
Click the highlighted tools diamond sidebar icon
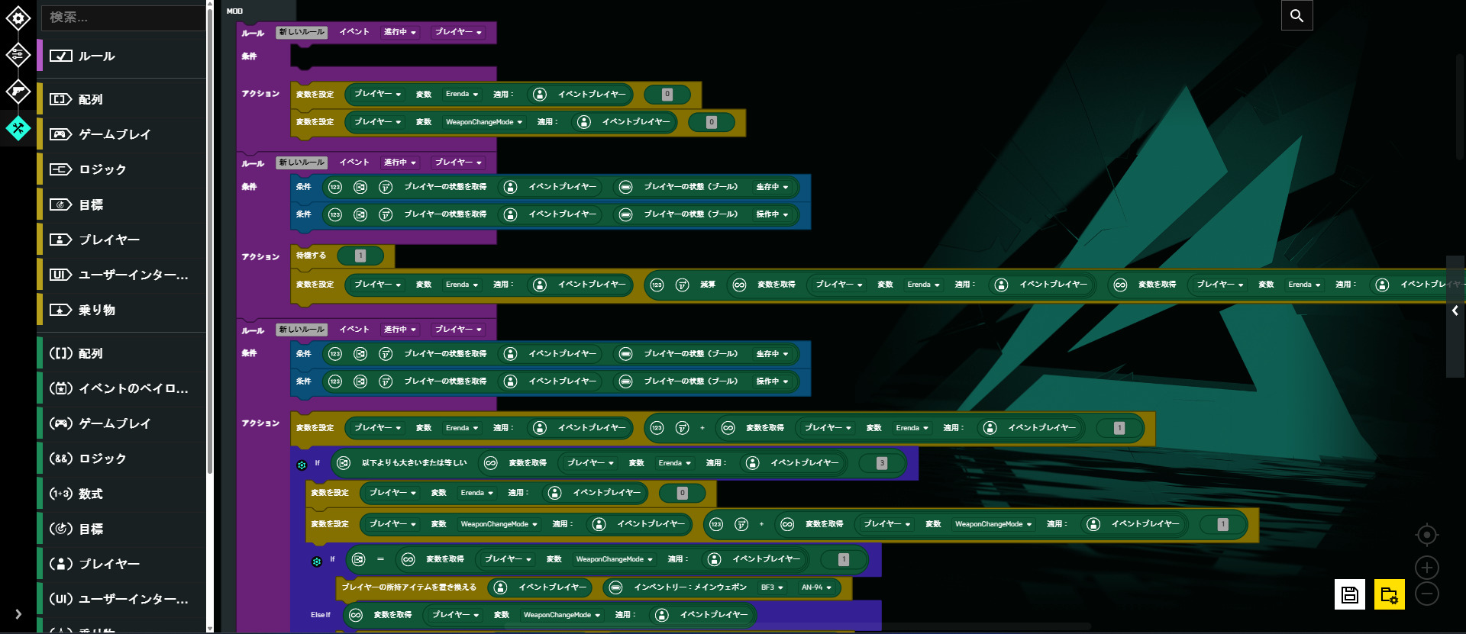pos(18,128)
